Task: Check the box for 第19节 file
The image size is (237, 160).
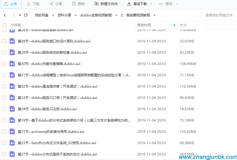Action: (4, 120)
